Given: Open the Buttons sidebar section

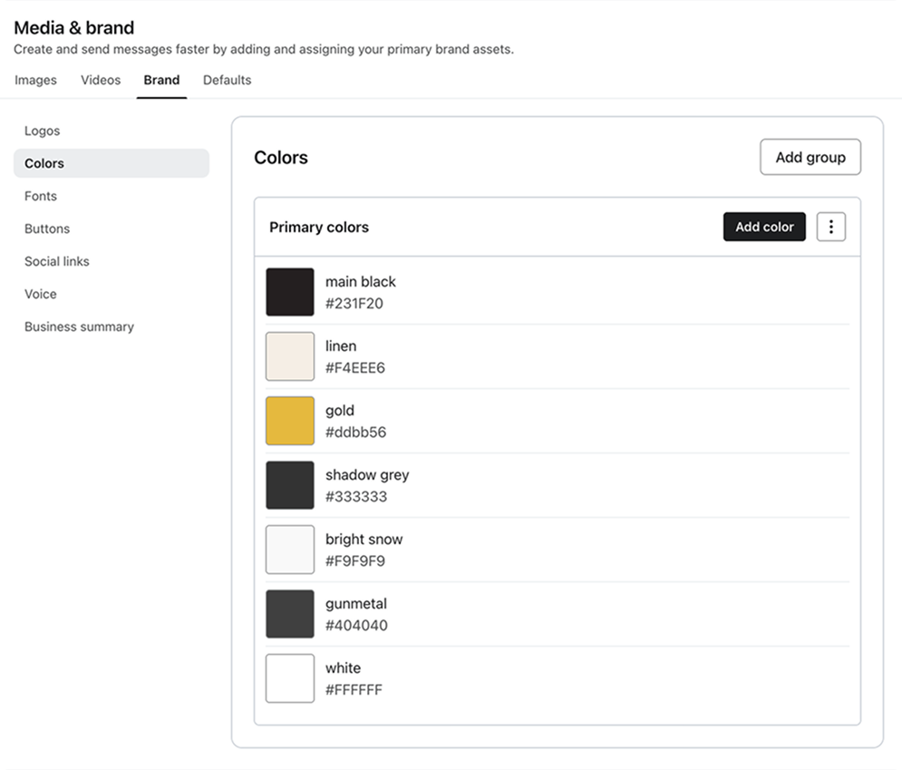Looking at the screenshot, I should (x=47, y=229).
